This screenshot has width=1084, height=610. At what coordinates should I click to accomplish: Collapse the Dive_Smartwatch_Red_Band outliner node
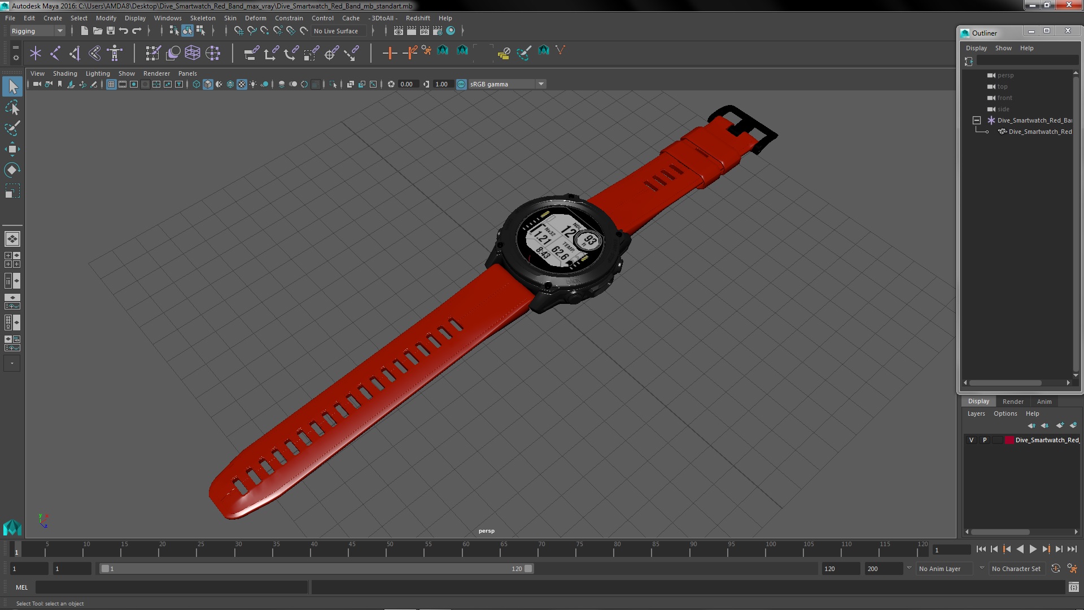[976, 120]
